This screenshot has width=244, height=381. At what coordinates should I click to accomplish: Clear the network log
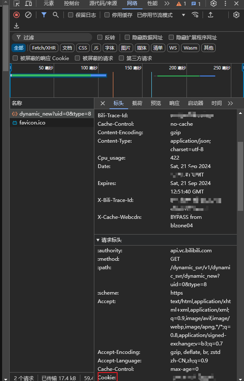coord(28,15)
